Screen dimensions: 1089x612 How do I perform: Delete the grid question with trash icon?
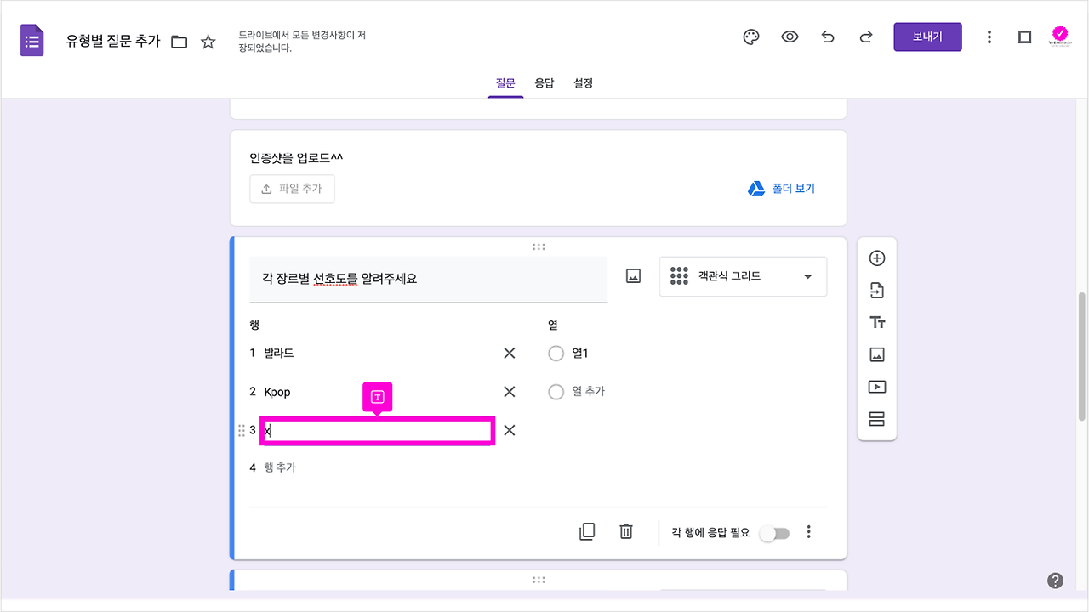[626, 530]
